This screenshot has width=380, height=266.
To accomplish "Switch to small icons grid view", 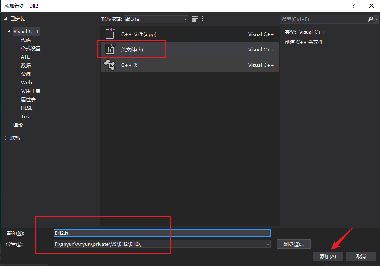I will click(195, 19).
